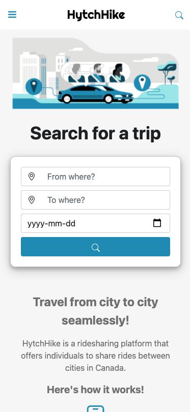Click the header search magnifier icon
Viewport: 190px width, 412px height.
(179, 15)
